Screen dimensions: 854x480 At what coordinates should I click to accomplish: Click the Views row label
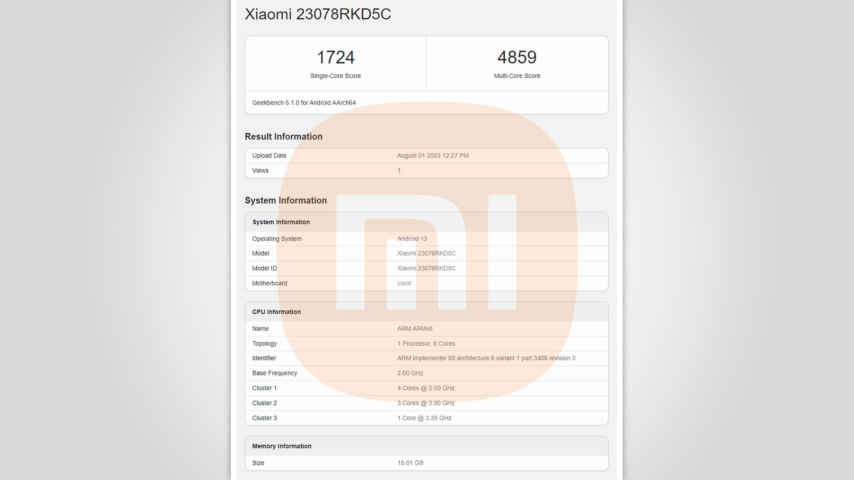(260, 171)
